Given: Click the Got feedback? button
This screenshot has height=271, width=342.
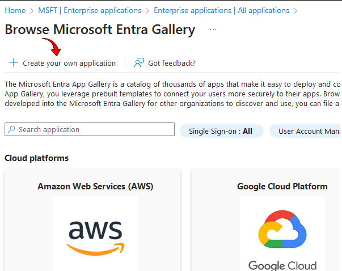Looking at the screenshot, I should (x=165, y=63).
